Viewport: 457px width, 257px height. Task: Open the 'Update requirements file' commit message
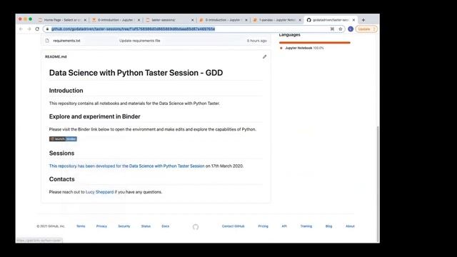140,41
